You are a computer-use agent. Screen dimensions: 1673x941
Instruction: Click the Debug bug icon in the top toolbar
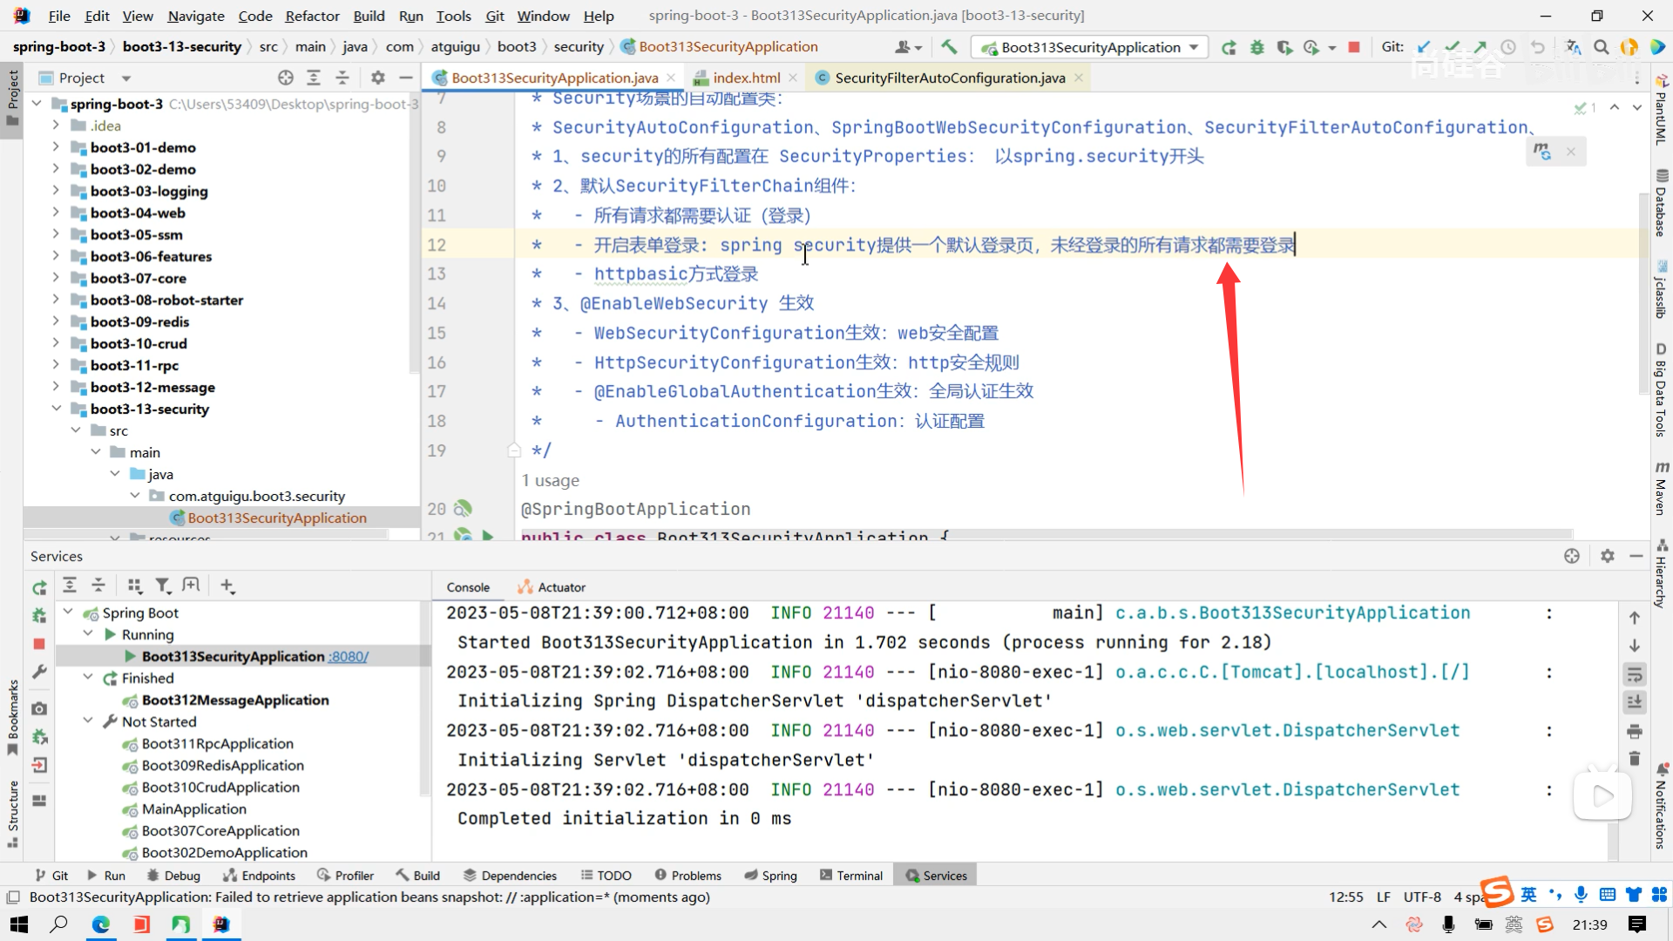coord(1256,47)
